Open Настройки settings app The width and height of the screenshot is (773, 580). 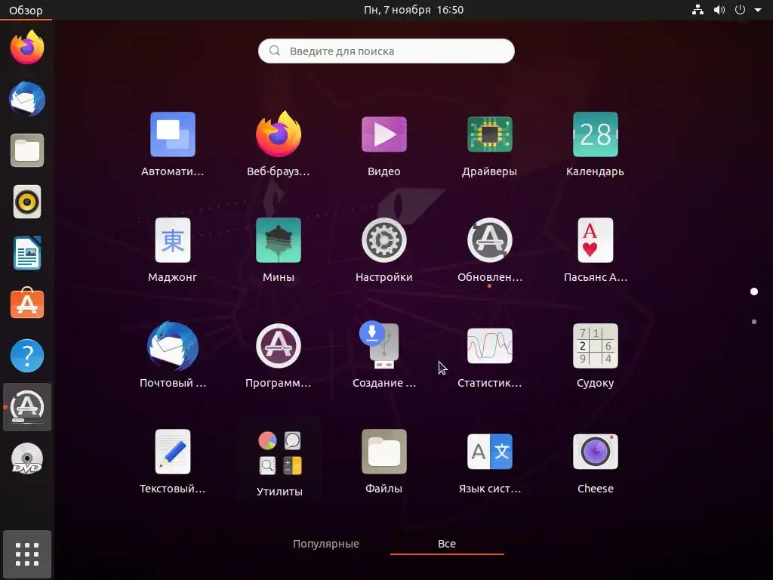click(x=384, y=240)
